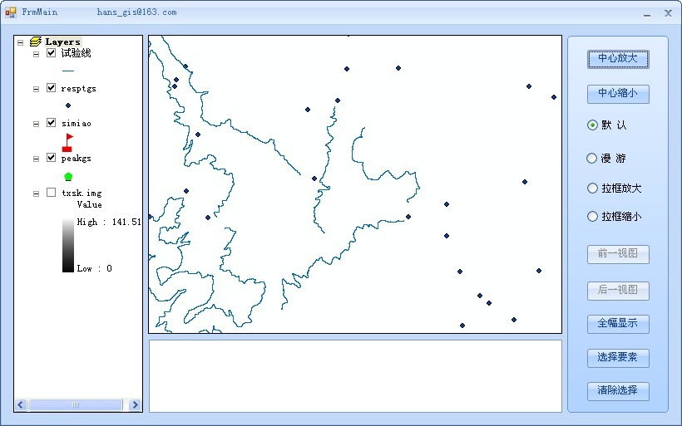Select the 漫游 pan radio button
The image size is (682, 426).
[591, 158]
